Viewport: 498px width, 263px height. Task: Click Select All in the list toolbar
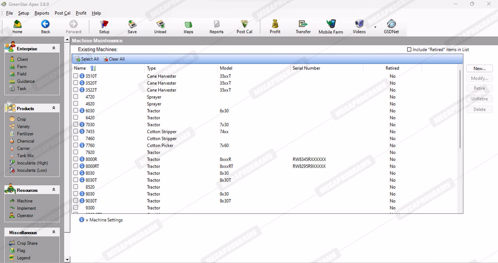[x=87, y=59]
